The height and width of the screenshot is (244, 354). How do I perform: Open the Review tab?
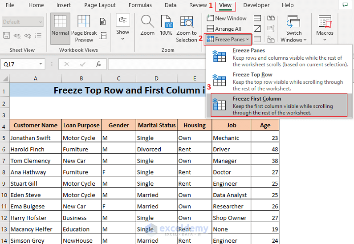[198, 5]
